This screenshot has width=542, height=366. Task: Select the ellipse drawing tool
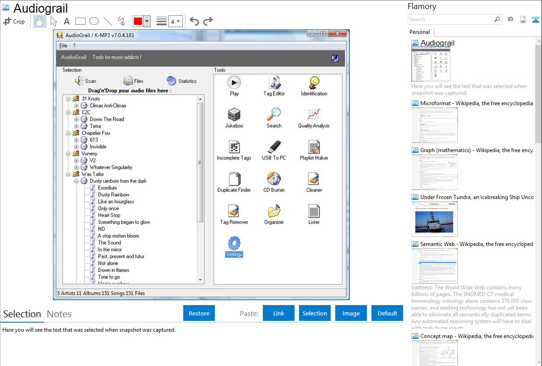pos(94,21)
